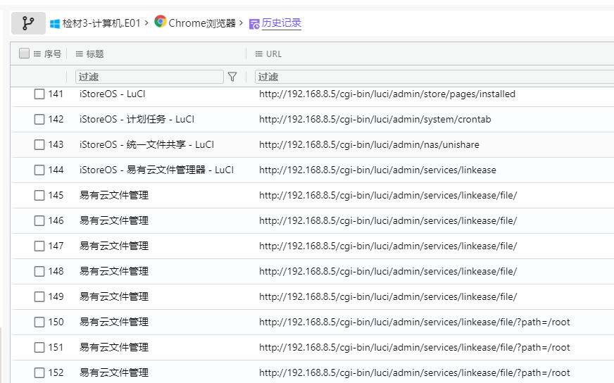614x383 pixels.
Task: Expand chevron after 检材3-计算机.E01 breadcrumb
Action: click(147, 23)
